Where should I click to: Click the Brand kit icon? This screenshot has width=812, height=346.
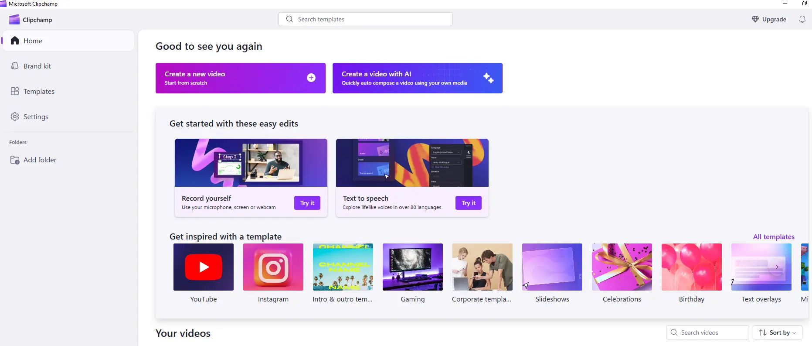tap(15, 66)
